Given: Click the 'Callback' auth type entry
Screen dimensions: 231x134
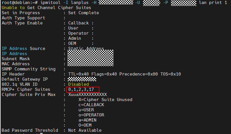Looking at the screenshot, I should tap(79, 23).
